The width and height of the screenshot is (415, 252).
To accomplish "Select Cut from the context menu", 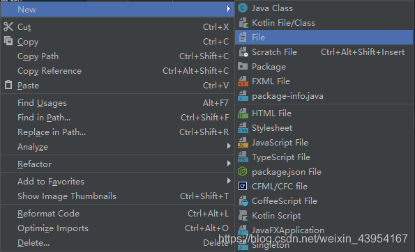I will point(117,27).
